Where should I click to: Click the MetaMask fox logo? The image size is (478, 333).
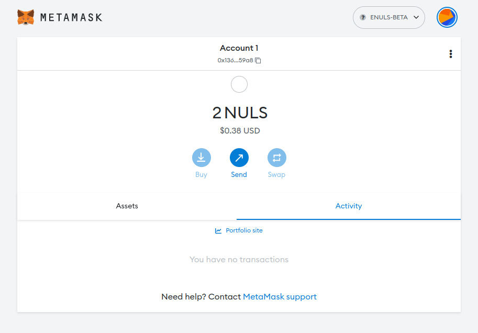[26, 17]
